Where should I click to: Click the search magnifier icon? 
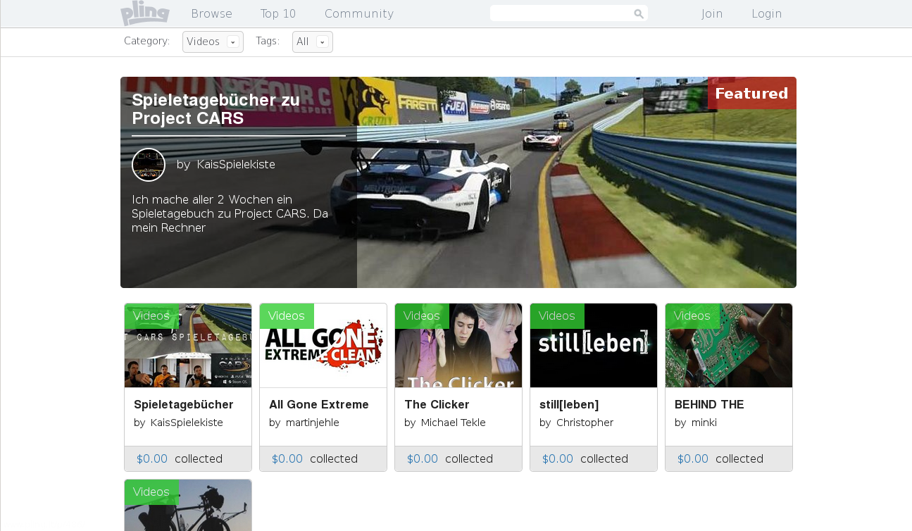[x=638, y=13]
